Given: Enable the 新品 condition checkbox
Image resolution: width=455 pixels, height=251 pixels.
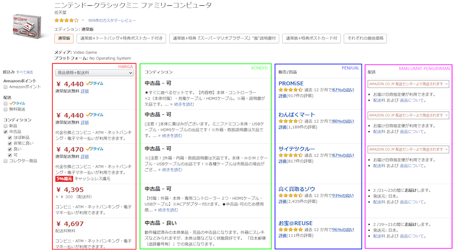Looking at the screenshot, I should 5,126.
